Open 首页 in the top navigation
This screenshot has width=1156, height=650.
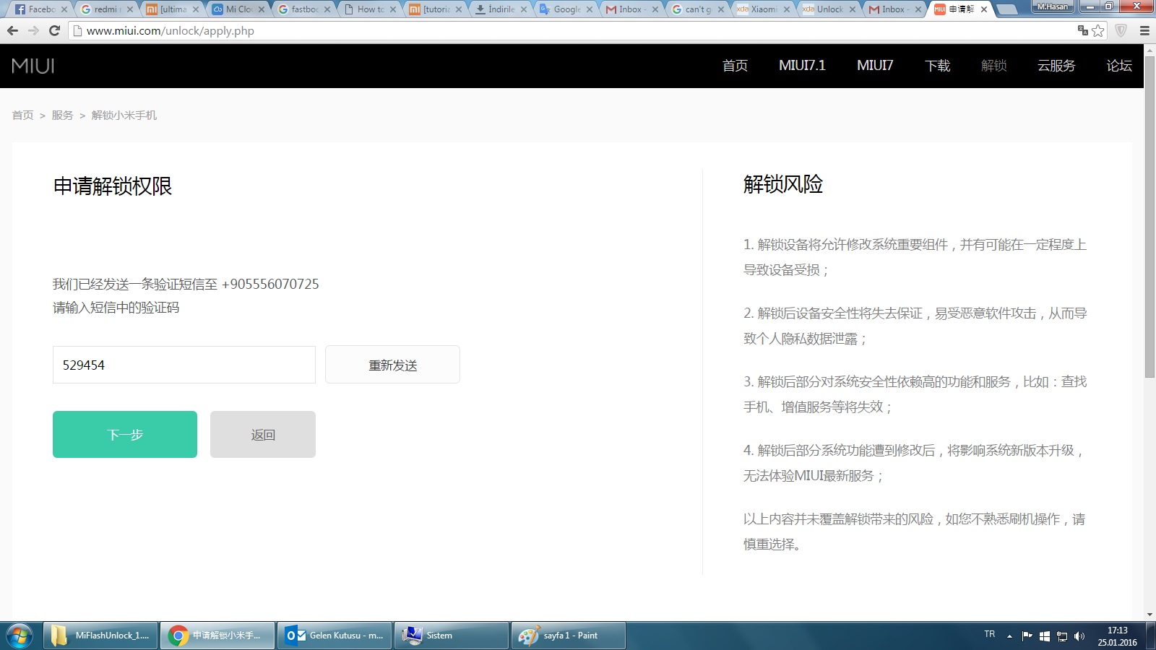[735, 66]
